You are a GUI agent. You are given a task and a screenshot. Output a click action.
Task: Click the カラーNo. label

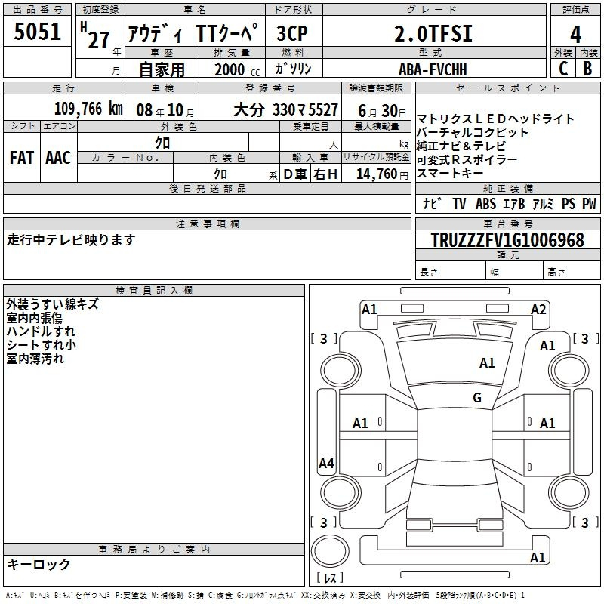(x=125, y=157)
